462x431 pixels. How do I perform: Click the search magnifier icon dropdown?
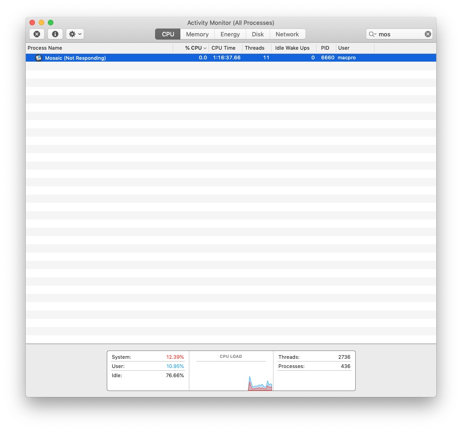(372, 34)
